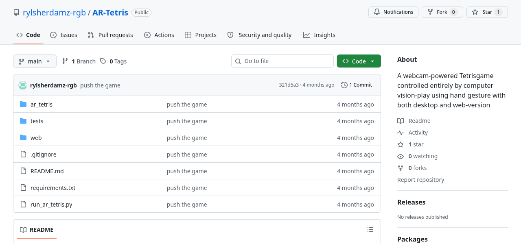Click the run_ar_tetris.py file icon
Viewport: 521px width, 244px height.
click(23, 205)
